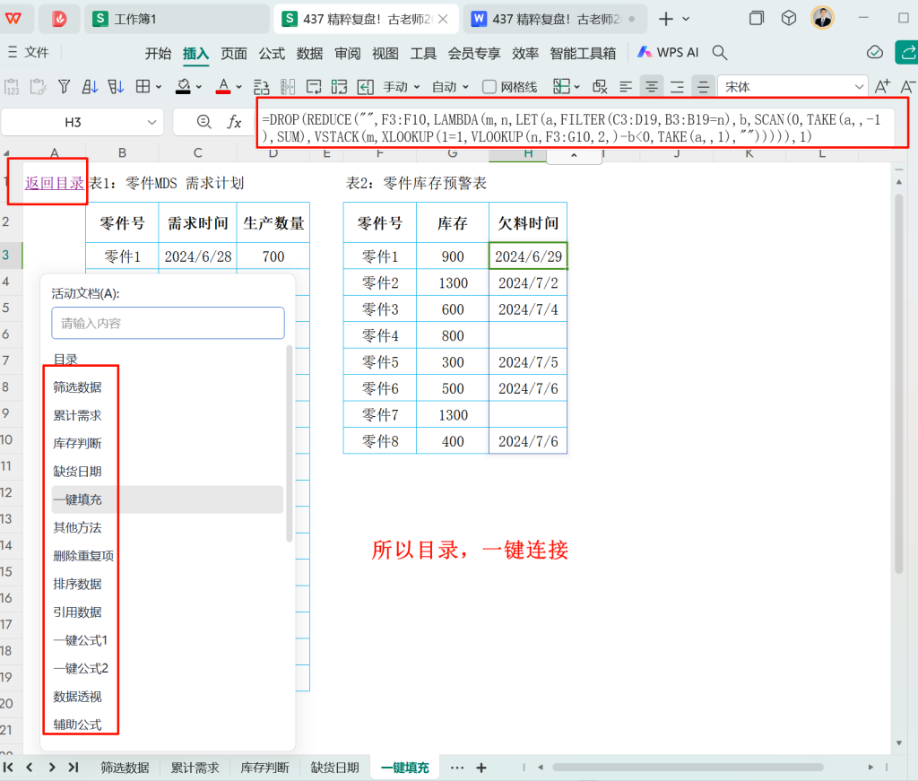918x781 pixels.
Task: Open the red Docer template tab icon
Action: pos(59,19)
